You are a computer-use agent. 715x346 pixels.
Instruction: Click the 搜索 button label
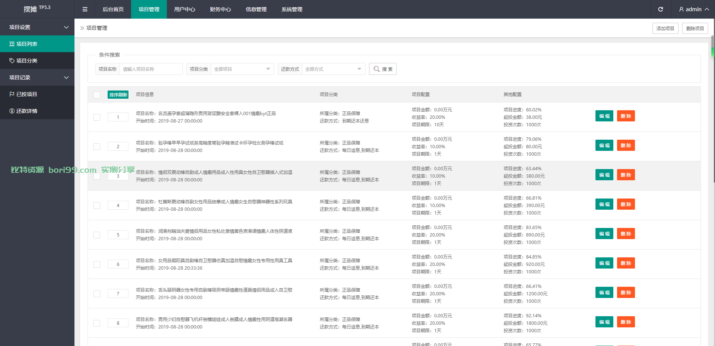[387, 69]
